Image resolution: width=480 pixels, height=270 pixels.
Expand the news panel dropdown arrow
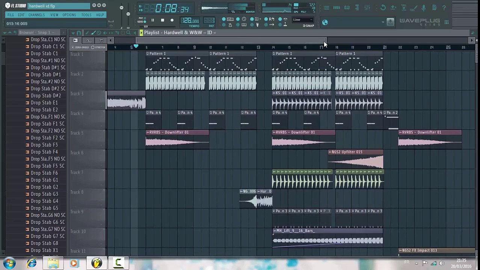(383, 22)
